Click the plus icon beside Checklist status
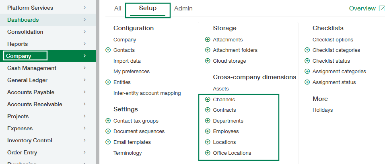Viewport: 385px width, 164px height. (307, 61)
